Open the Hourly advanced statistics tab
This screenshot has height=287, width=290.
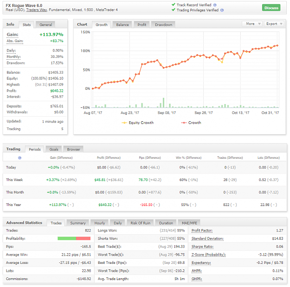100,223
